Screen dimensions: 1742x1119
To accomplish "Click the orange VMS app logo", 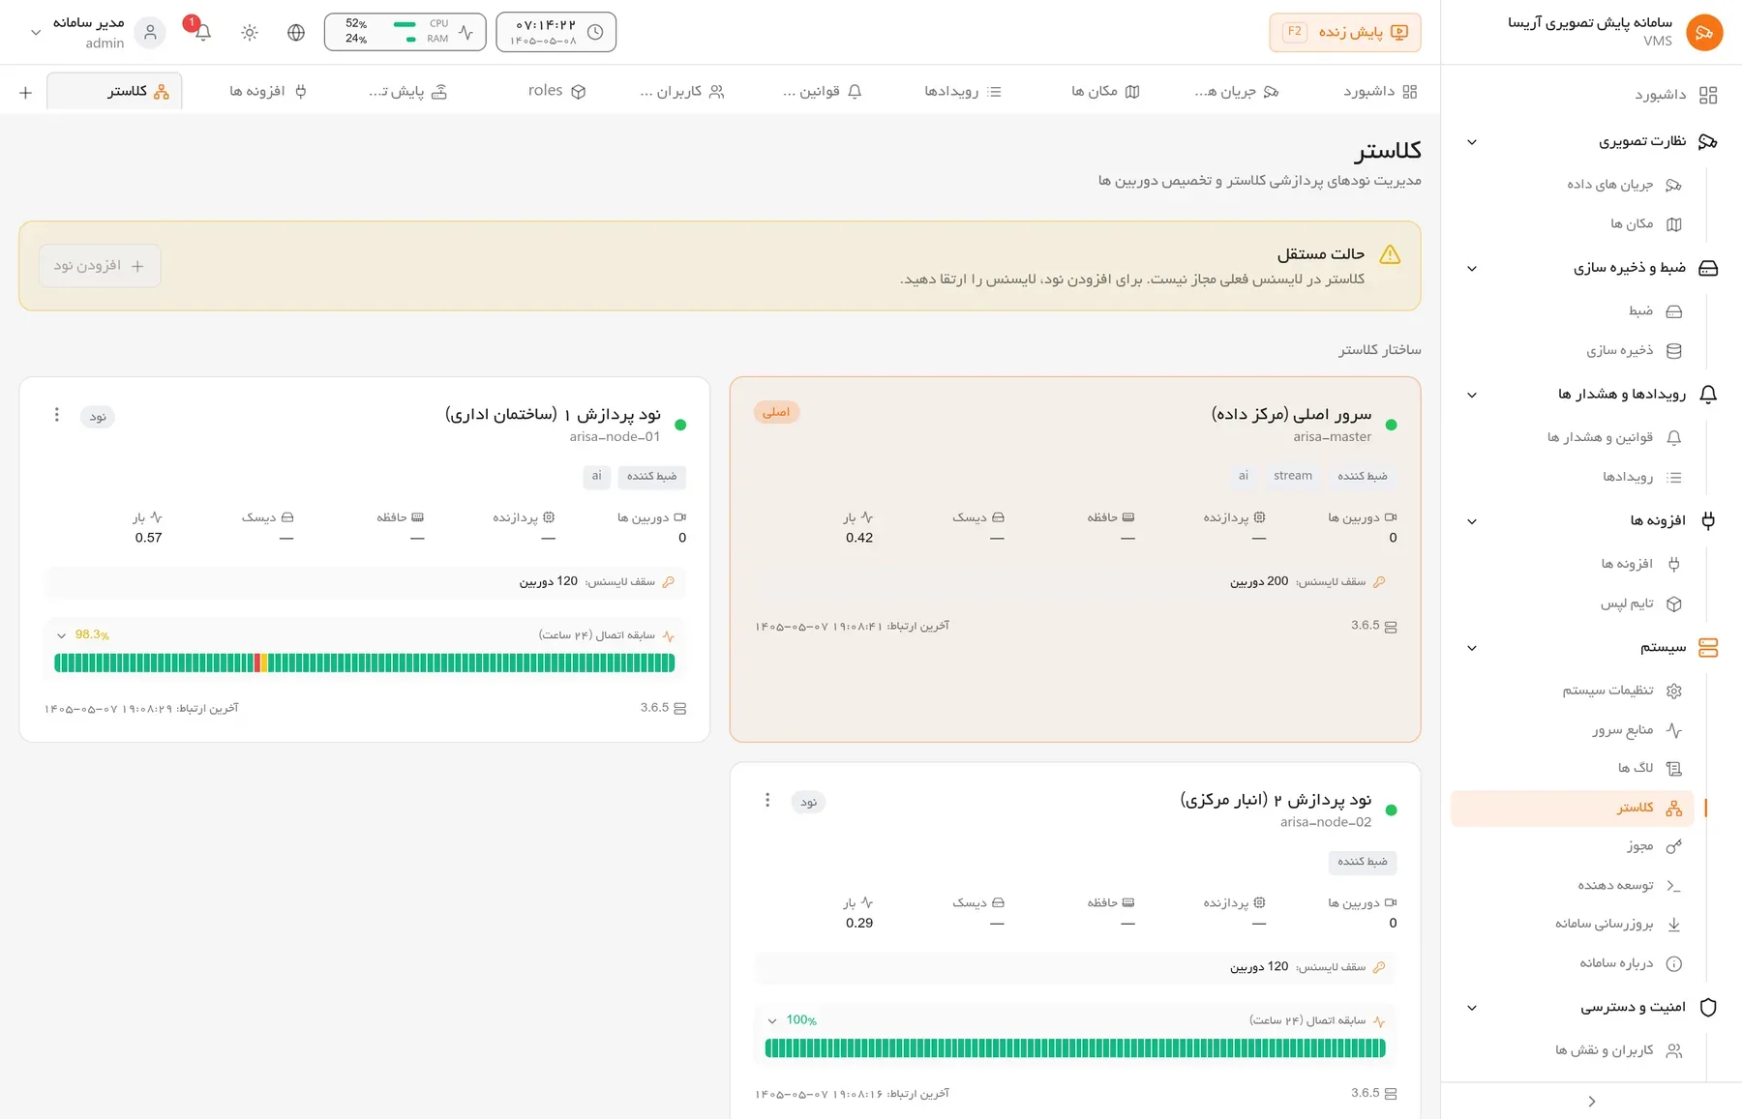I will pyautogui.click(x=1704, y=33).
